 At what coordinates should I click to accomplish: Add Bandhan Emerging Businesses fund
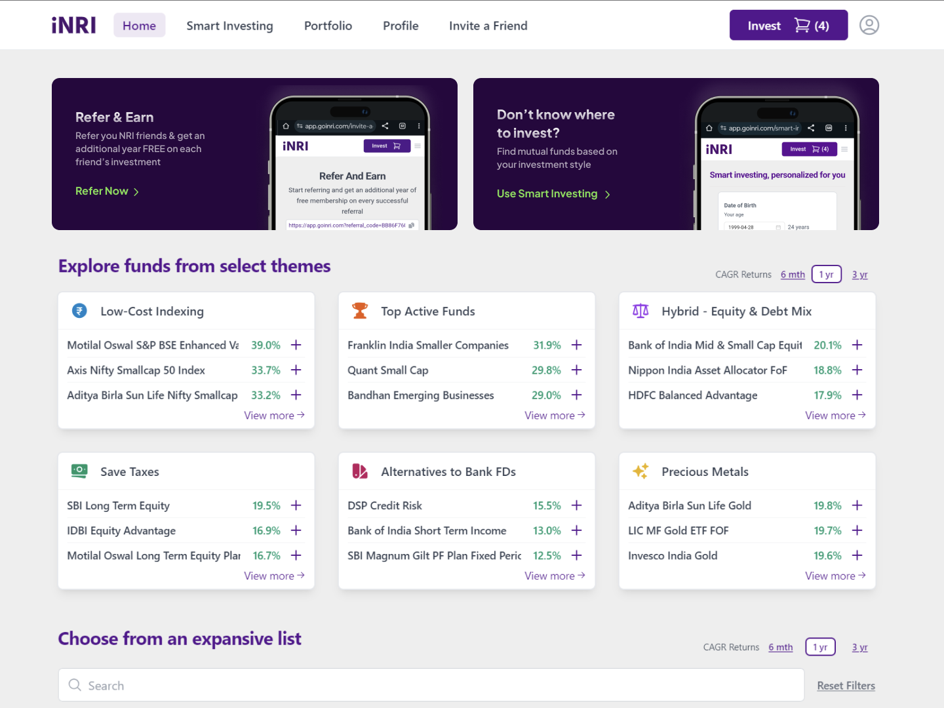click(577, 395)
